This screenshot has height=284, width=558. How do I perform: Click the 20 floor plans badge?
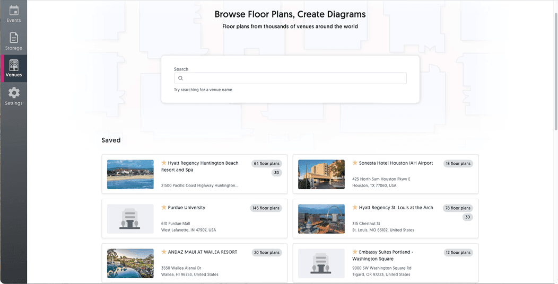point(267,252)
